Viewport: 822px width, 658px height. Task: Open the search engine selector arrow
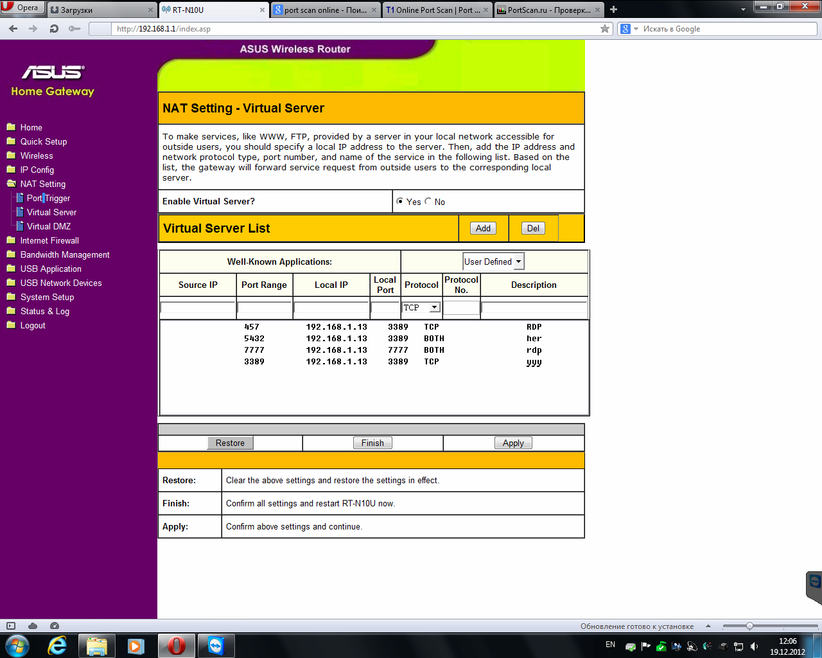pos(636,28)
